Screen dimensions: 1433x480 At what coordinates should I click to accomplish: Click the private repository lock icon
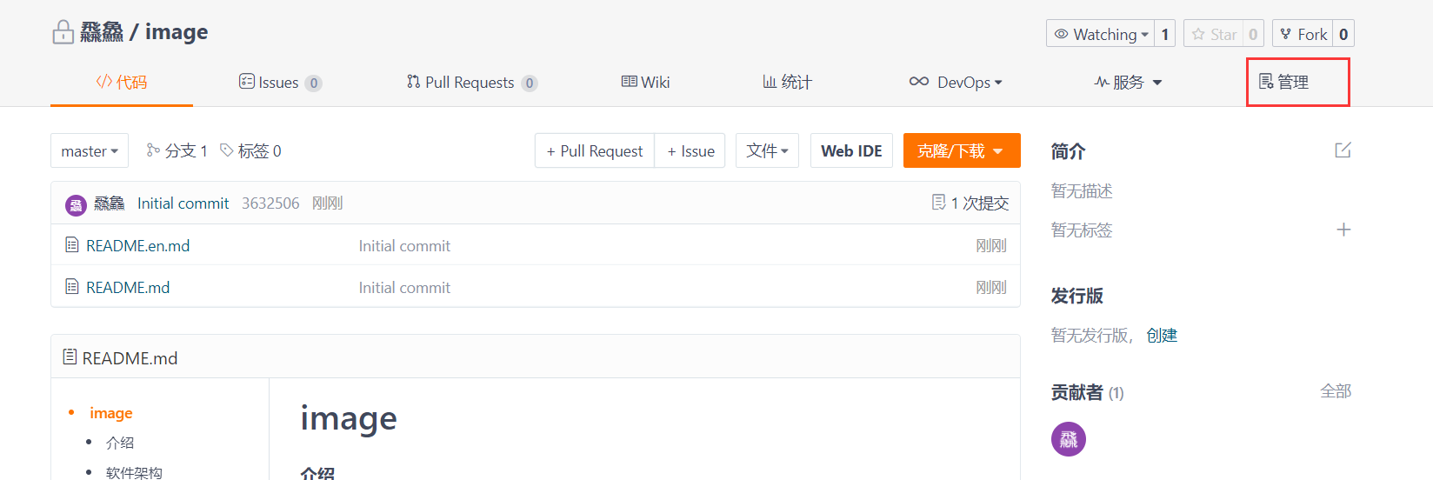[x=63, y=32]
